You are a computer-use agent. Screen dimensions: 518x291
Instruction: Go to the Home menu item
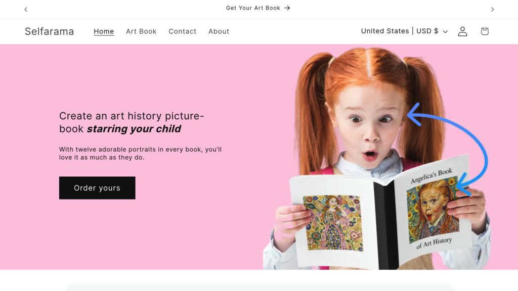(104, 31)
